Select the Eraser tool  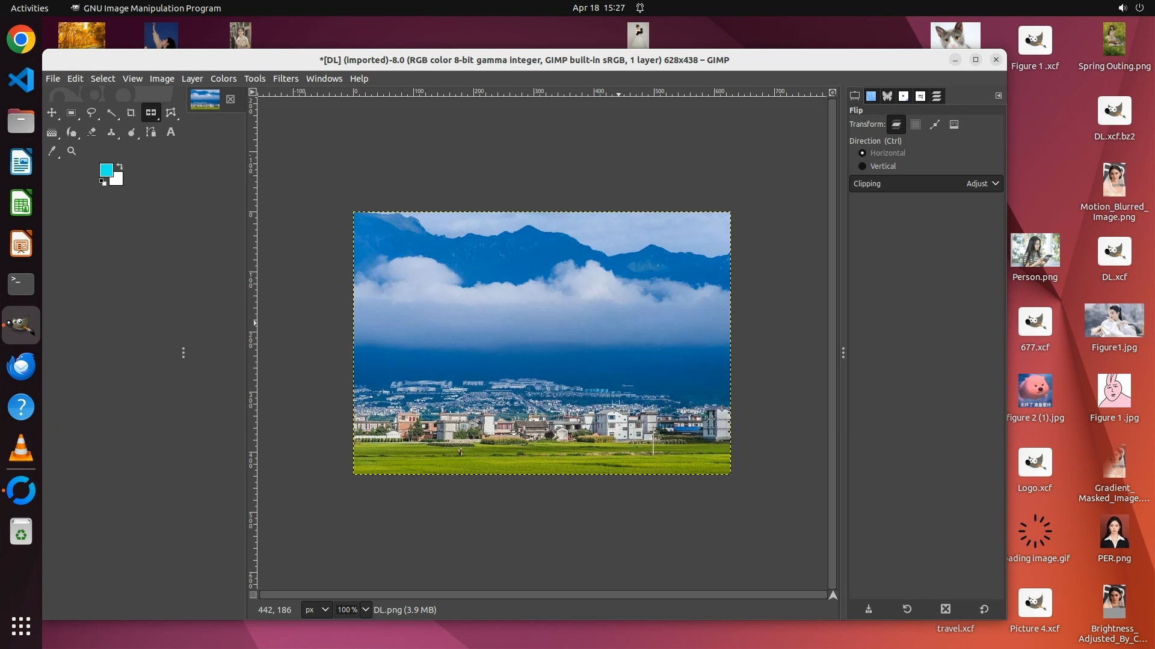91,132
